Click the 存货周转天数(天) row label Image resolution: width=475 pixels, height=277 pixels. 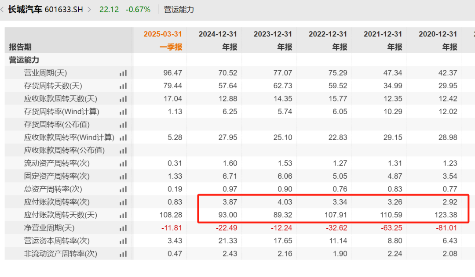click(x=53, y=86)
